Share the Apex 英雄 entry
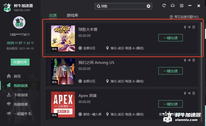 (x=189, y=93)
